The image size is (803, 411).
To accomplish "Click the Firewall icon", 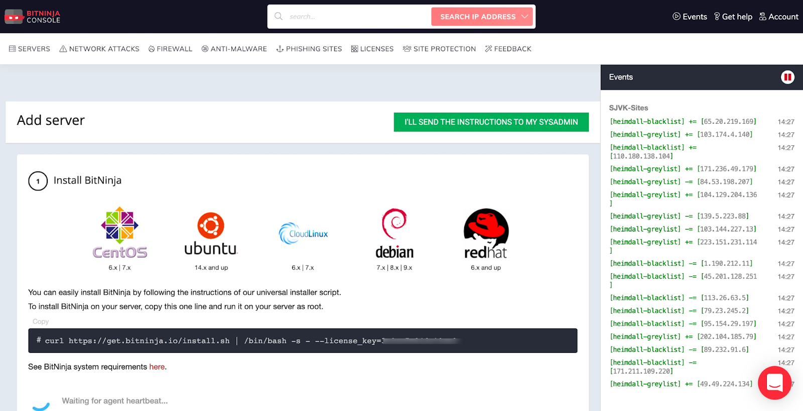I will (x=152, y=49).
